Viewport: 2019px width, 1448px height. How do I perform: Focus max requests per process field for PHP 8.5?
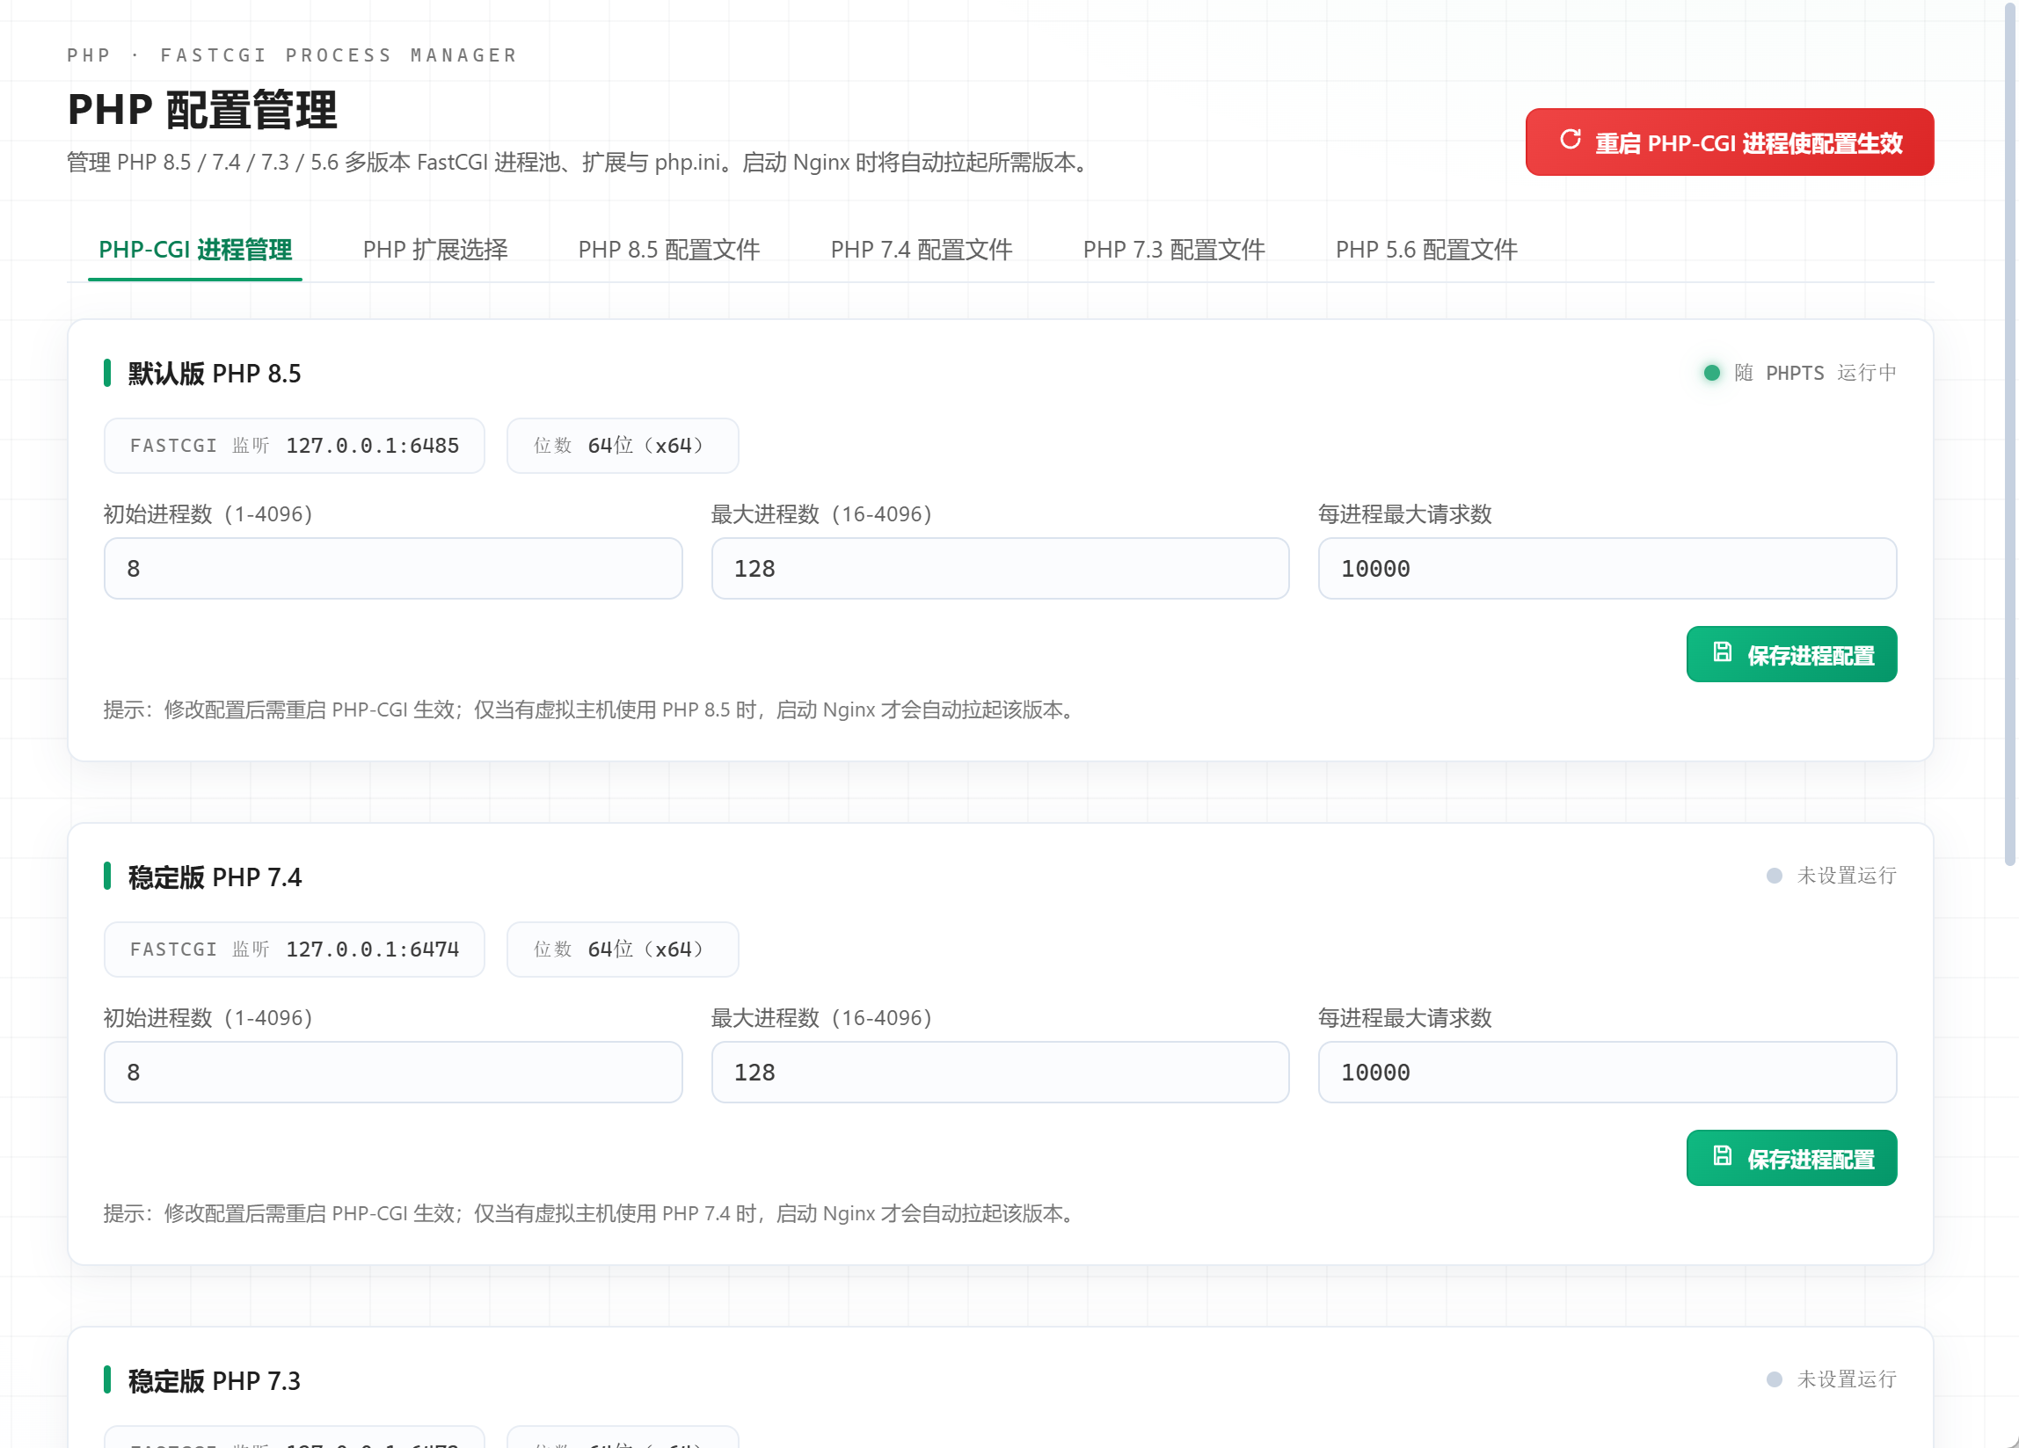pos(1607,569)
